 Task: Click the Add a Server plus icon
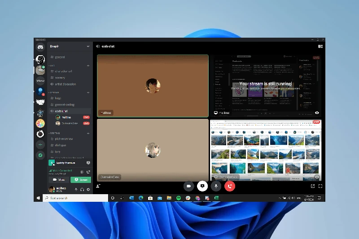40,144
